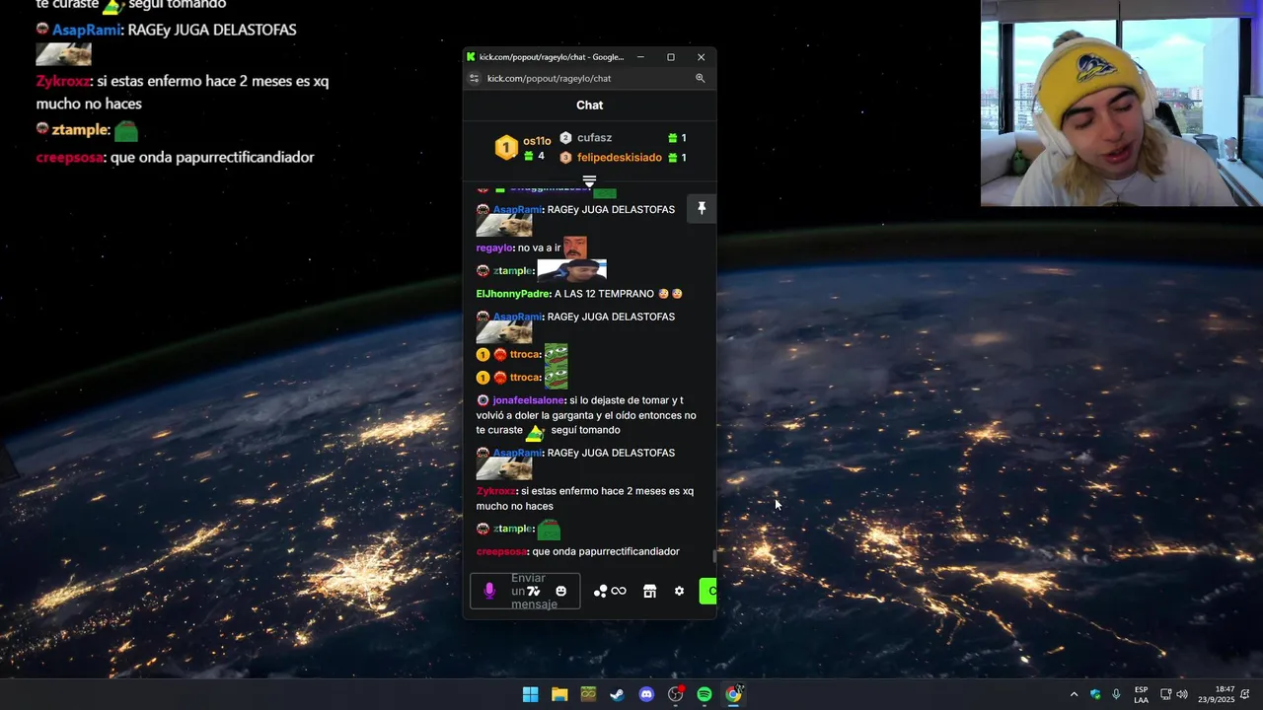This screenshot has width=1263, height=710.
Task: Expand hidden system tray icons
Action: [x=1075, y=694]
